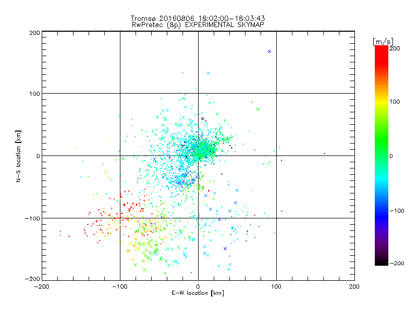Click the '100' tick label on the E-W axis

(x=276, y=287)
